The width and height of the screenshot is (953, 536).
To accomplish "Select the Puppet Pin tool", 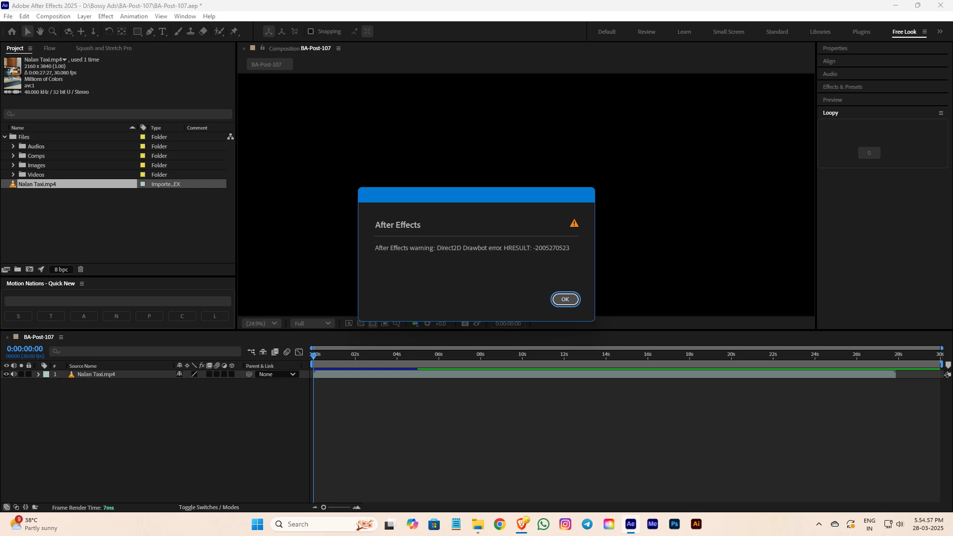I will pyautogui.click(x=234, y=31).
